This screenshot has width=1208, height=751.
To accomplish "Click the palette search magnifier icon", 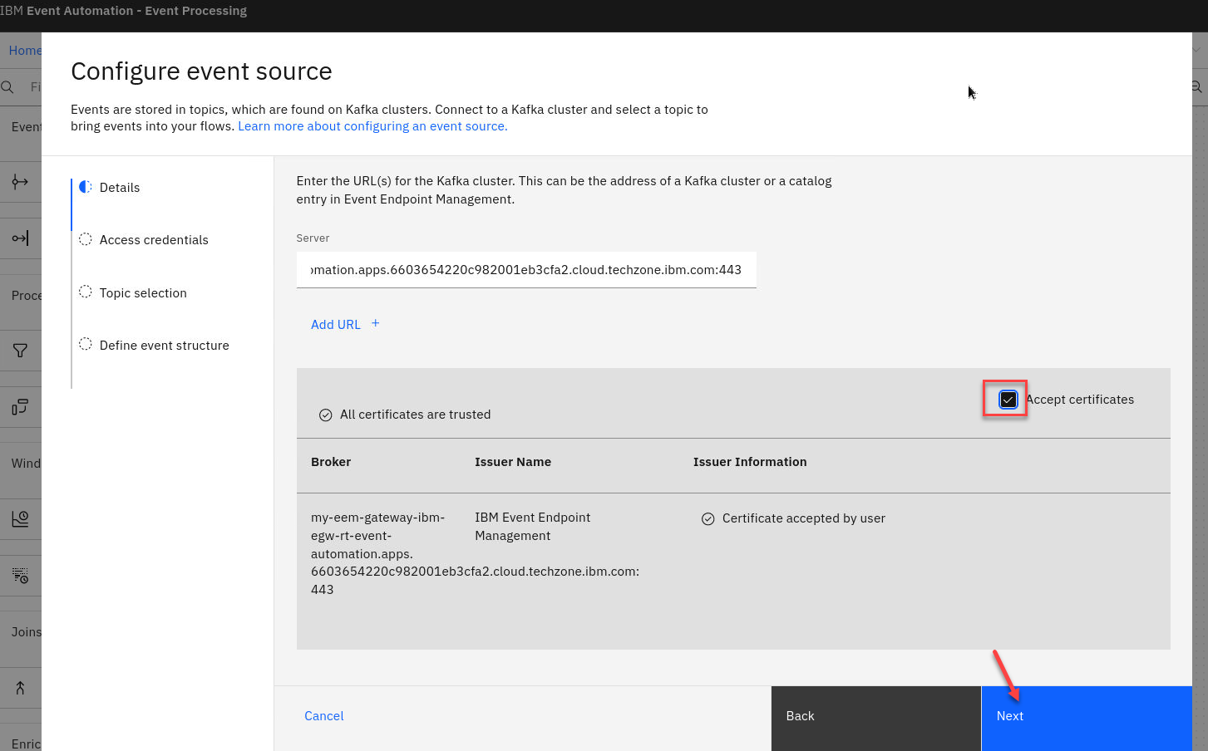I will (7, 87).
